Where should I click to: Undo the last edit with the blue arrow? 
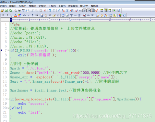[x=50, y=10]
